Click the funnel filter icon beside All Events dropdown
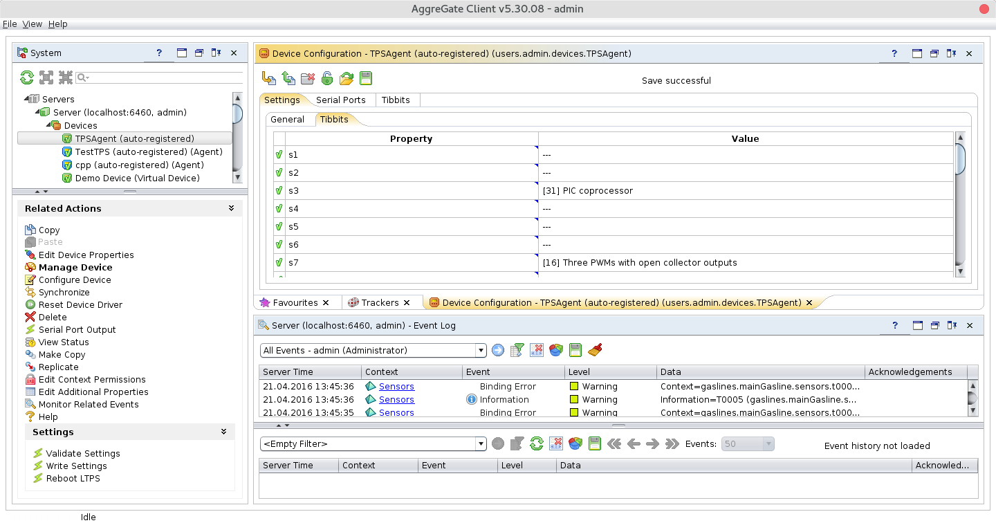 [517, 350]
